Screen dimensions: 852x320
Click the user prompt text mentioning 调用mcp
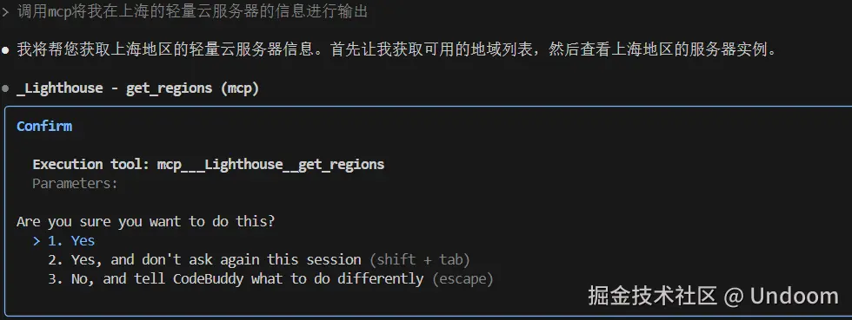192,12
